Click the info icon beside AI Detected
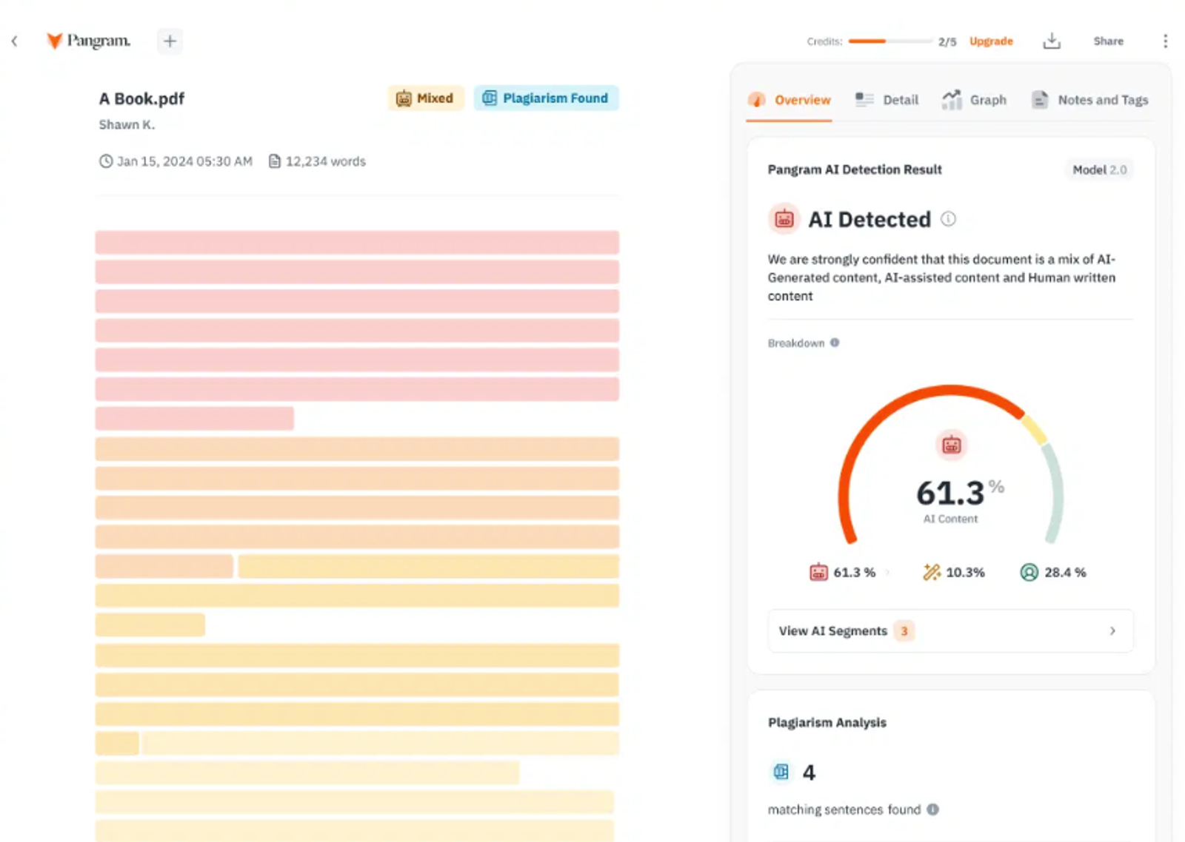The height and width of the screenshot is (842, 1185). tap(948, 219)
